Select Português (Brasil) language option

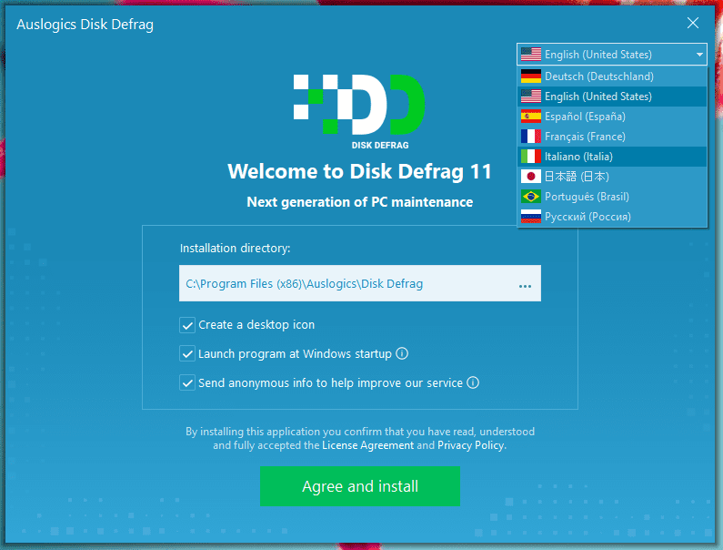(x=612, y=197)
